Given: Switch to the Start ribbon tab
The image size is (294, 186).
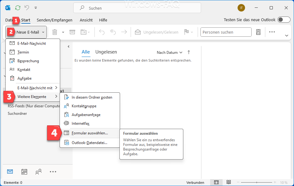Looking at the screenshot, I should pos(26,20).
